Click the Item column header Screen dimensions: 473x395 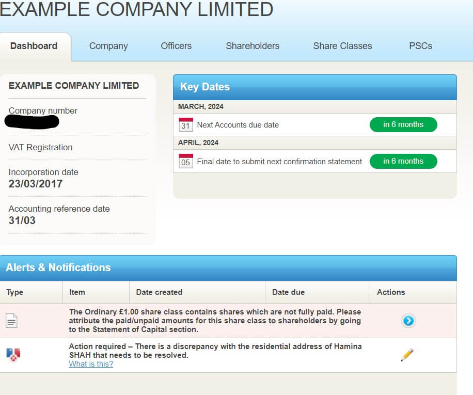(77, 292)
